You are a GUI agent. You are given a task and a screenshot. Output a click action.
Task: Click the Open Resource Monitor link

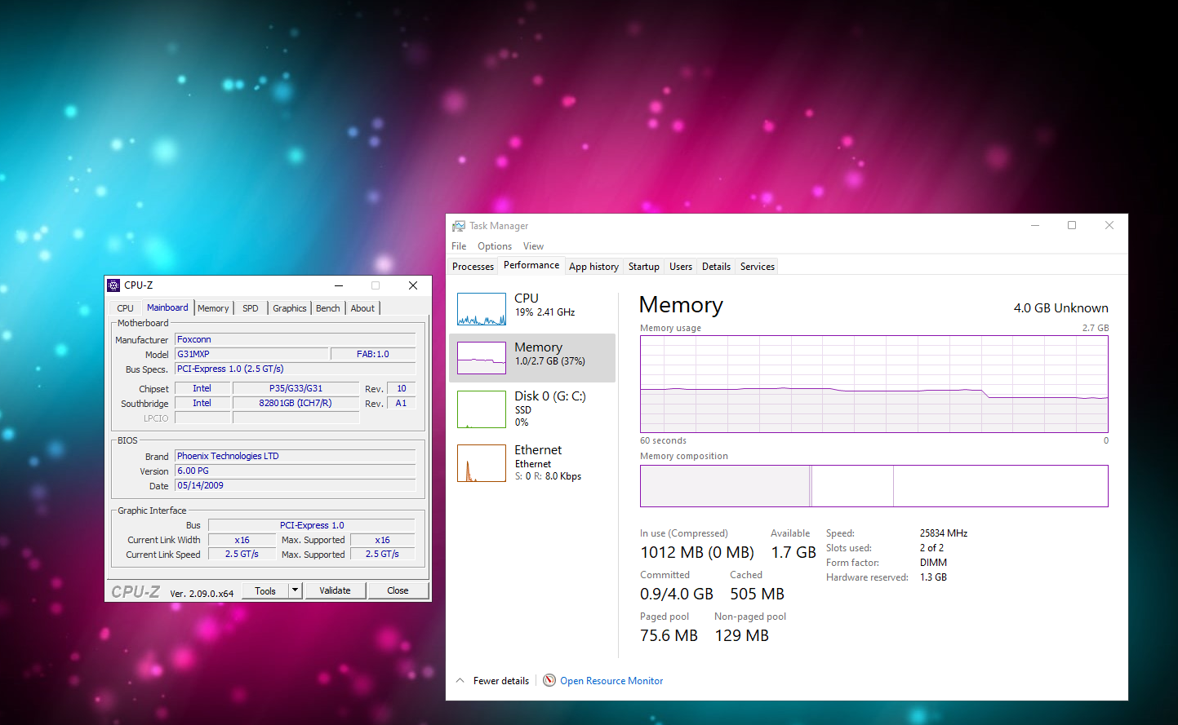pyautogui.click(x=611, y=681)
